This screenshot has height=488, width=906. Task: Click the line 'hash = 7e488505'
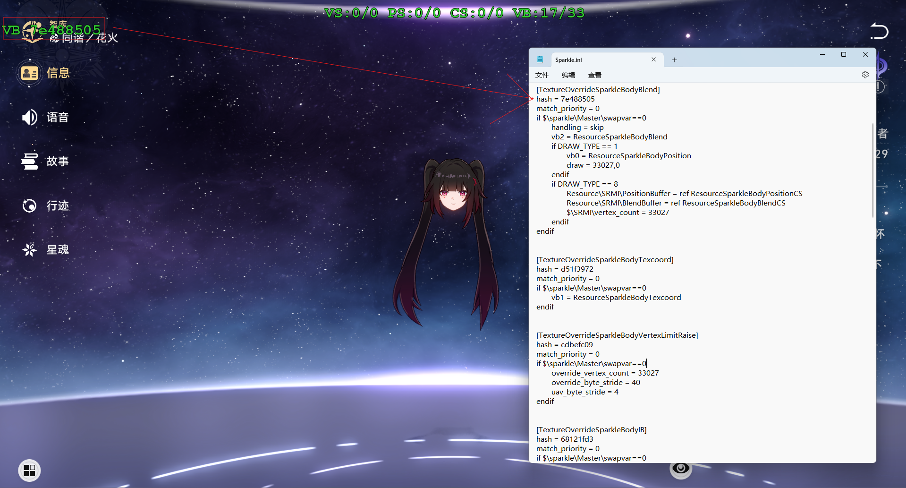click(565, 99)
